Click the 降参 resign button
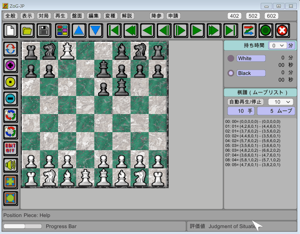This screenshot has width=300, height=234. tap(157, 16)
